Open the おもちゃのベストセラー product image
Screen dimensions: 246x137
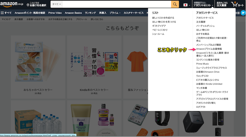tap(38, 61)
